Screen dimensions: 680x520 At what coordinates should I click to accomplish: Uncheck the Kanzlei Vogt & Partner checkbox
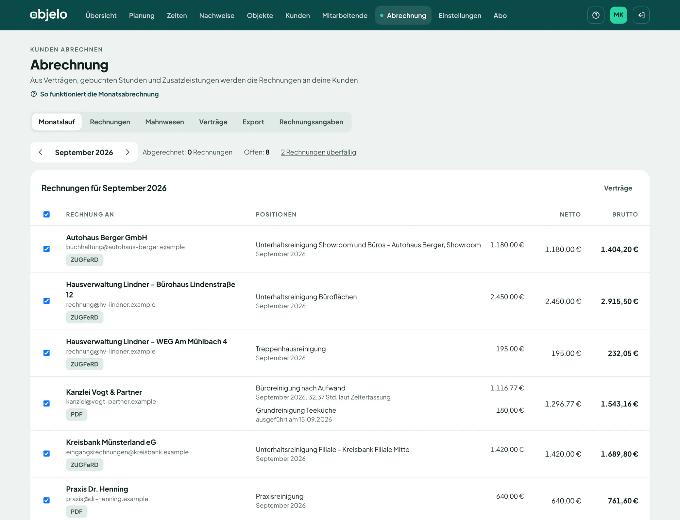(46, 403)
